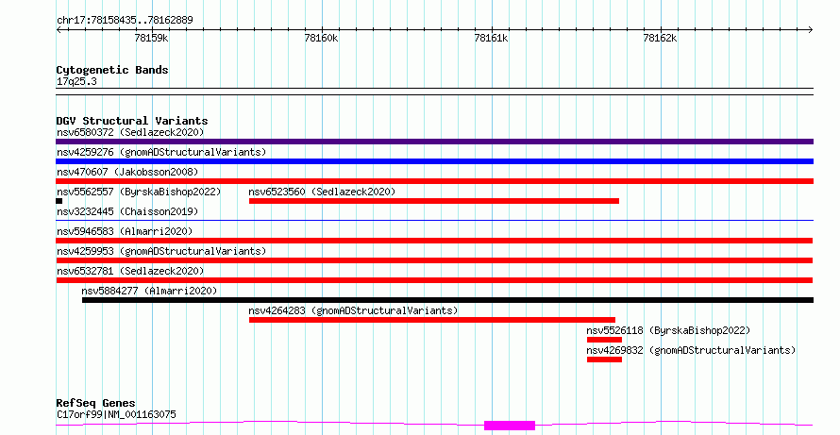Screen dimensions: 840x435
Task: Click the thin blue nsv3232445 variant line
Action: coord(434,220)
